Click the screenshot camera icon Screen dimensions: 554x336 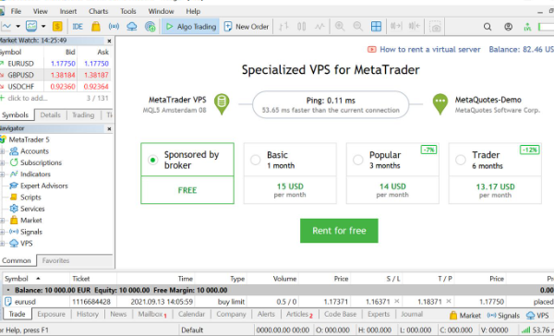click(435, 27)
